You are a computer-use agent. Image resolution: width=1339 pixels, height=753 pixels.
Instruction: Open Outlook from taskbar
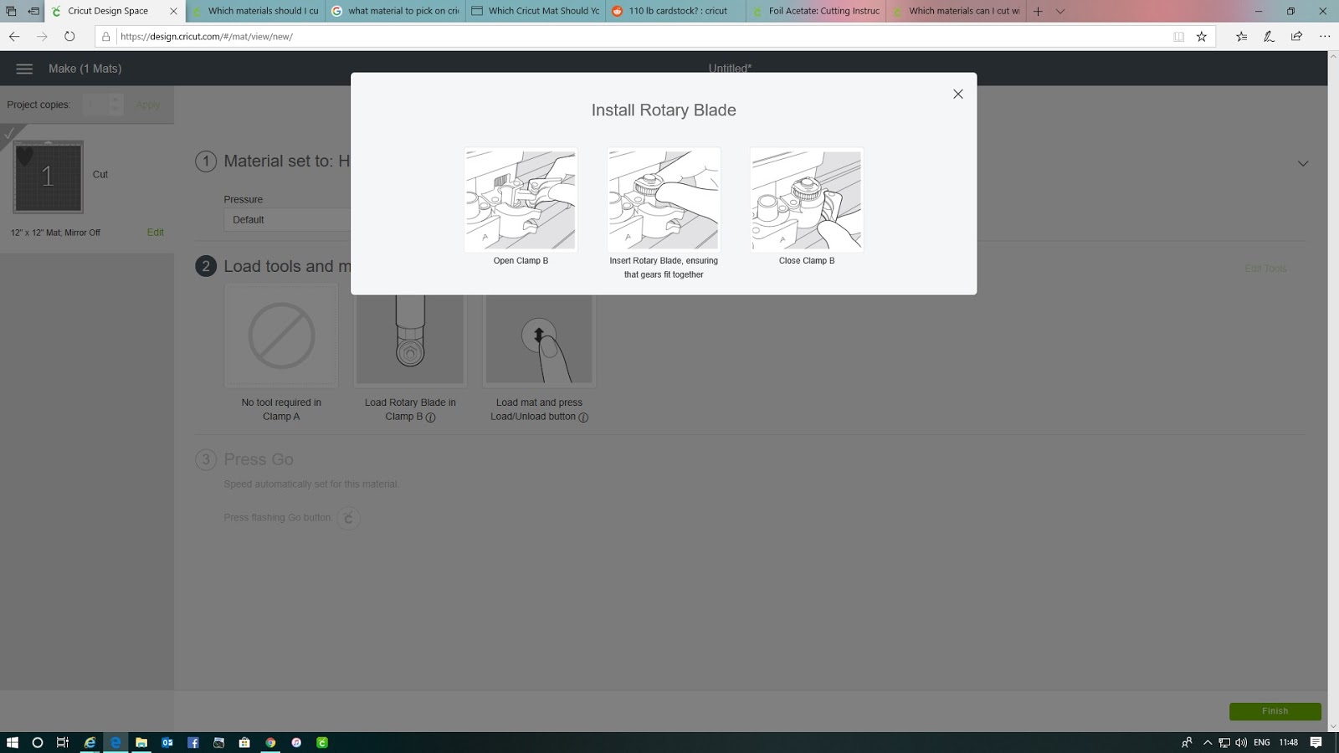(x=167, y=742)
